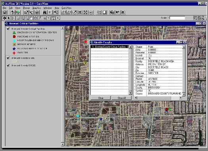This screenshot has height=151, width=208.
Task: Click the Clear button in Identify Results
Action: point(101,98)
